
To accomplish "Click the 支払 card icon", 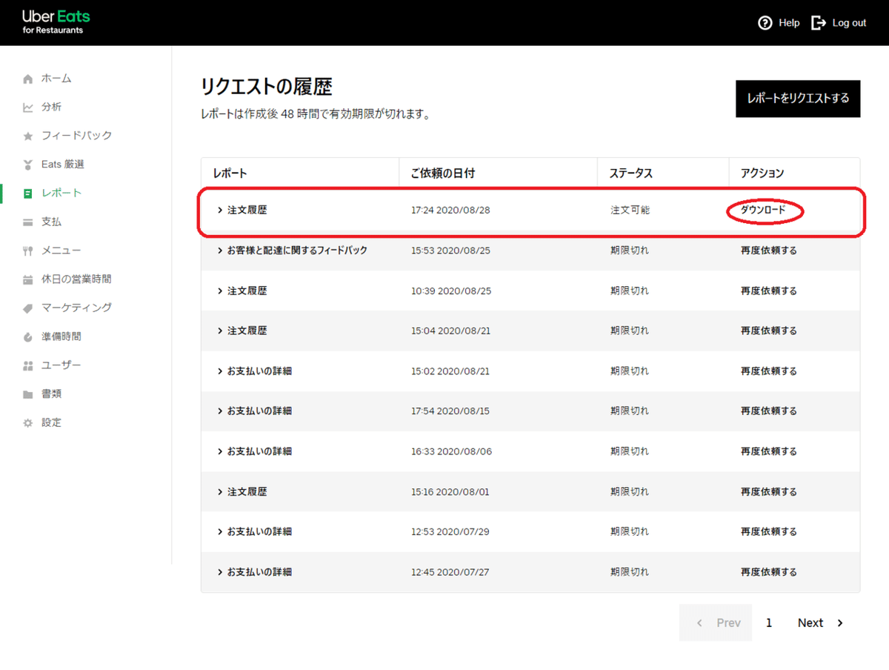I will (x=28, y=222).
